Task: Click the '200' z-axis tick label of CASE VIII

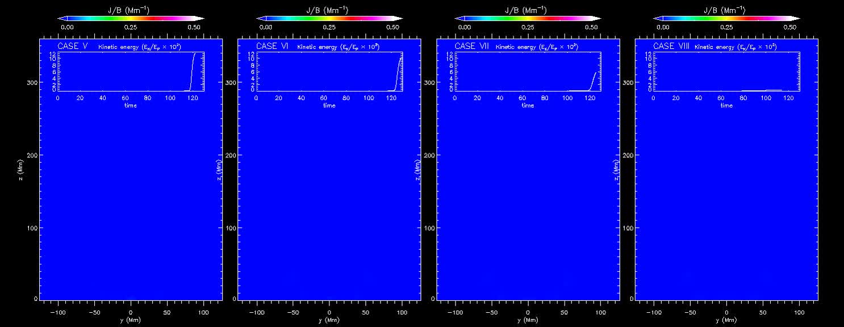Action: point(628,155)
